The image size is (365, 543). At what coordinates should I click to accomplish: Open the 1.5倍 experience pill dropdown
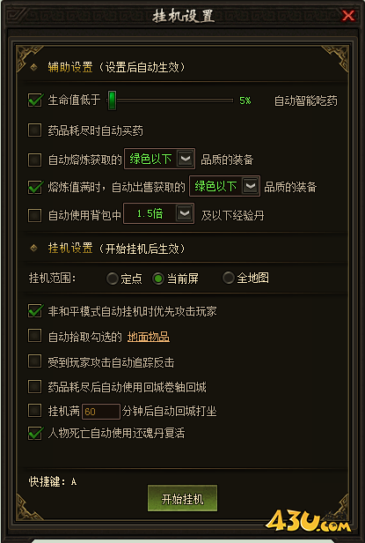184,213
